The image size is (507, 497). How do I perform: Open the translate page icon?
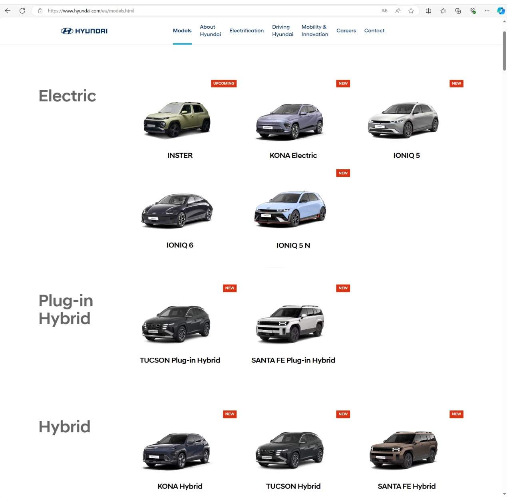pos(384,11)
